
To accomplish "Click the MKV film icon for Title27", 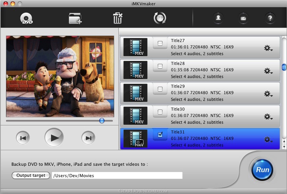I will point(135,47).
